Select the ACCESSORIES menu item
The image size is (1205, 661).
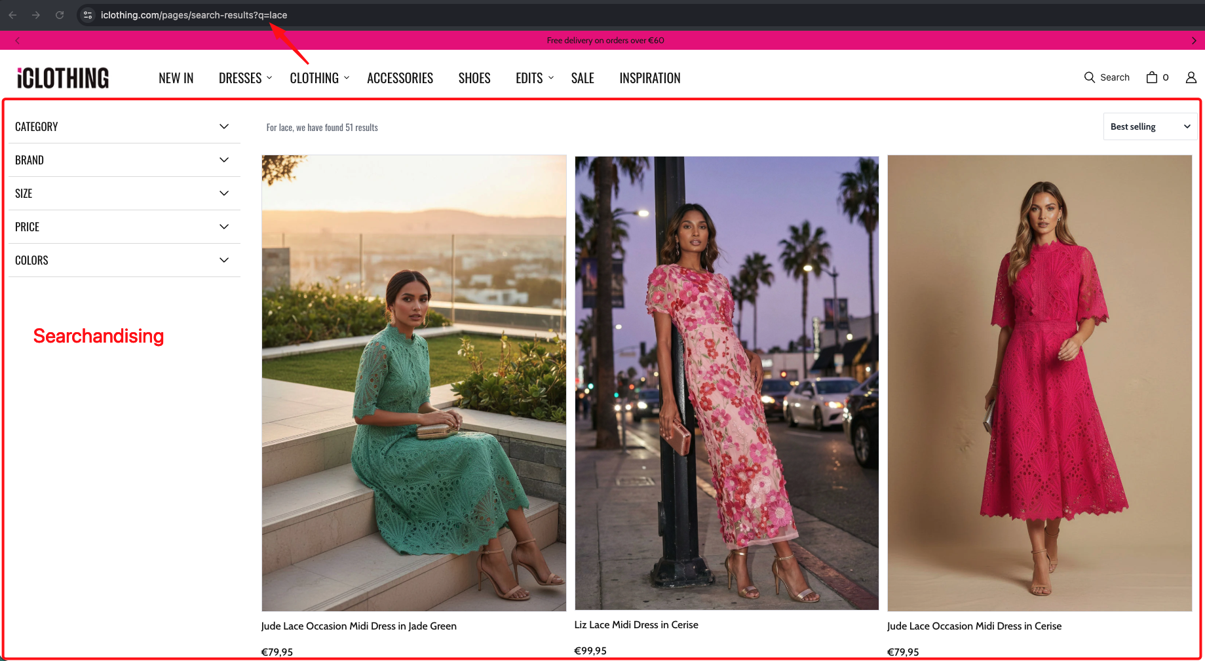coord(400,77)
